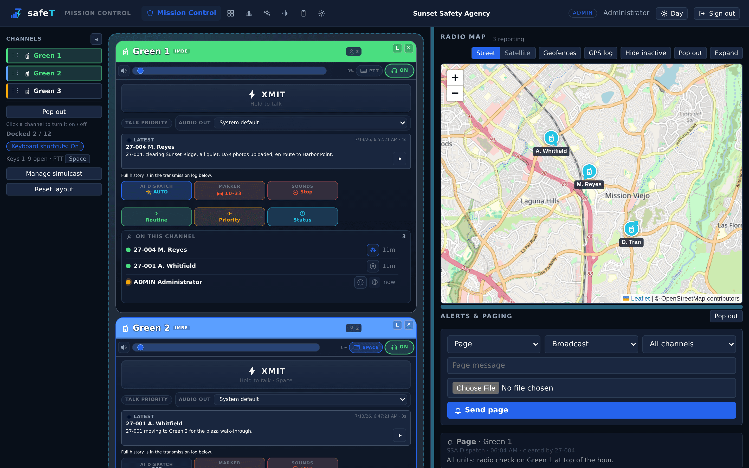Click Choose File for page attachment

(x=476, y=388)
